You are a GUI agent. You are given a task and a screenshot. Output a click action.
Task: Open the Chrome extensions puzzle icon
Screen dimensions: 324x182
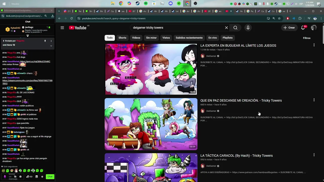[x=300, y=18]
